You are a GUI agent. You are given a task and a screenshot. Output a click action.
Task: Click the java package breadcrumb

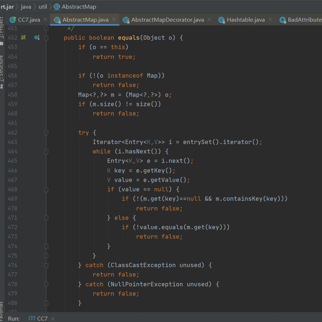(26, 7)
